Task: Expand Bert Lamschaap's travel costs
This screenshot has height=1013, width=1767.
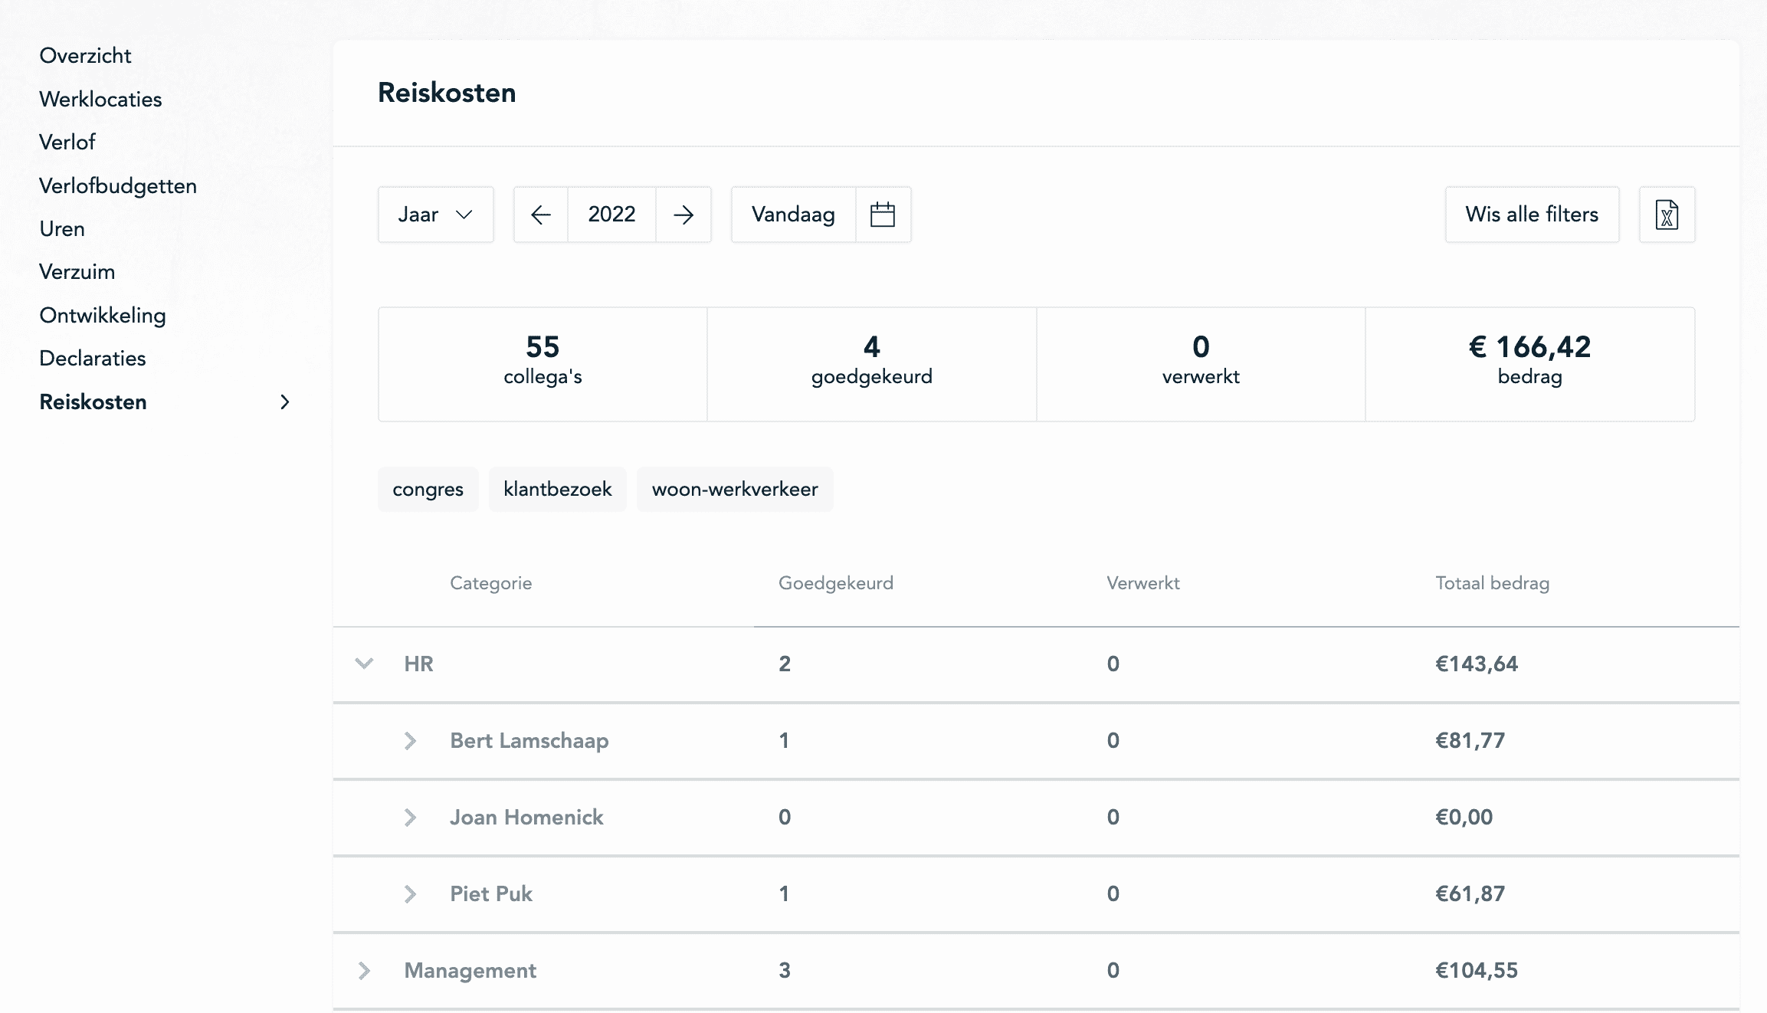Action: (x=410, y=741)
